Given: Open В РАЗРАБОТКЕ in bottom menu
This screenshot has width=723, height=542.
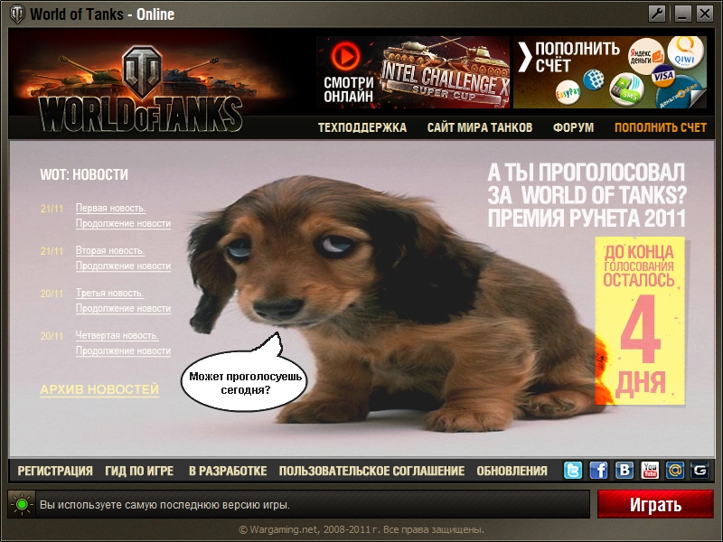Looking at the screenshot, I should pos(228,471).
